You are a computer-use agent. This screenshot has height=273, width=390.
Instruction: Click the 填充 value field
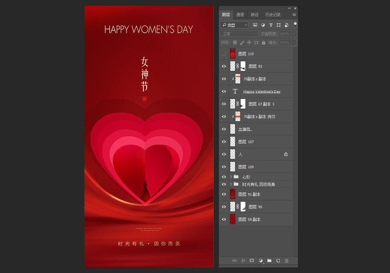click(x=285, y=42)
